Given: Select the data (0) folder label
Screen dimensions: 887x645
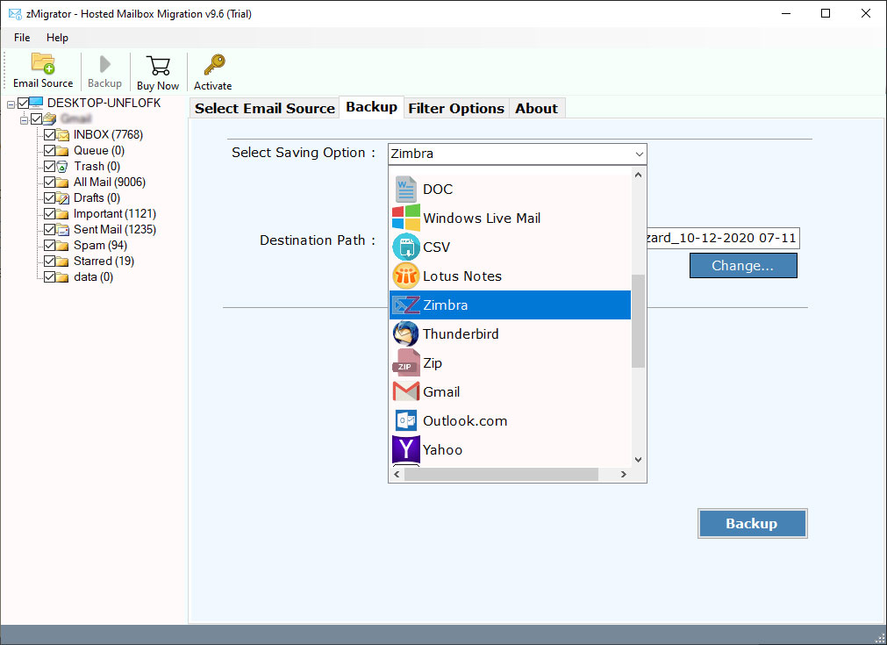Looking at the screenshot, I should (93, 277).
